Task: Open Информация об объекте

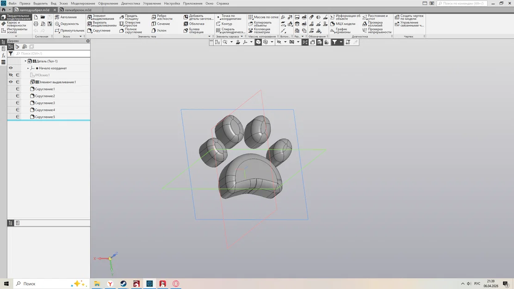Action: 345,17
